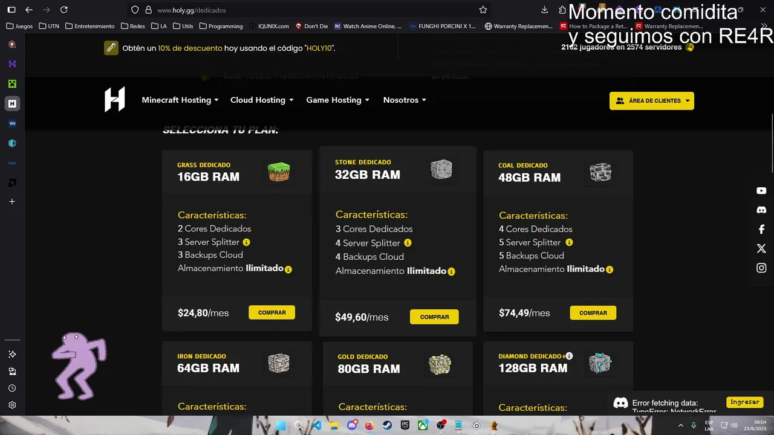Click the info icon beside Server Splitter in Grass plan
The height and width of the screenshot is (435, 774).
[x=246, y=242]
